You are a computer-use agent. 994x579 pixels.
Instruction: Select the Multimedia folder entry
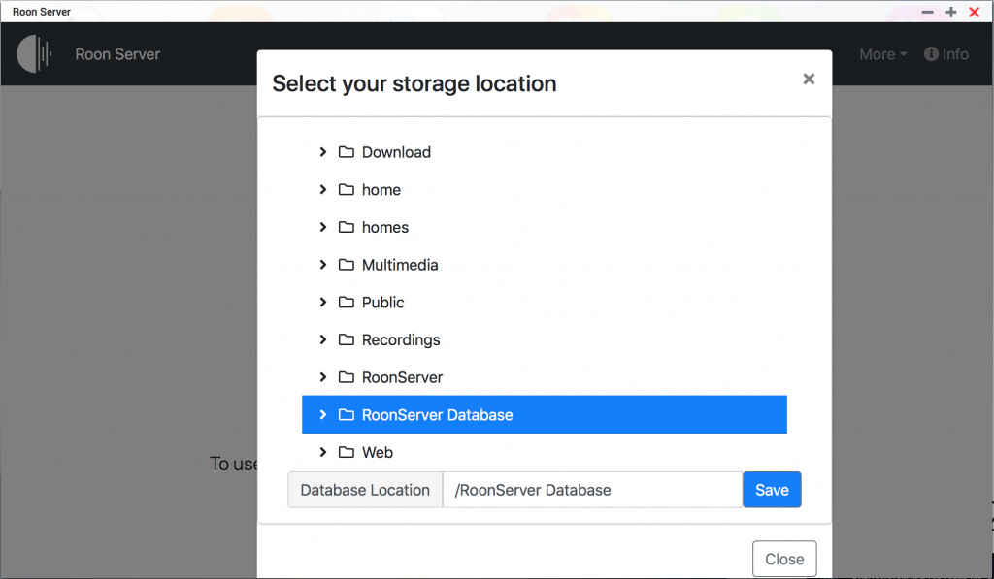(400, 265)
